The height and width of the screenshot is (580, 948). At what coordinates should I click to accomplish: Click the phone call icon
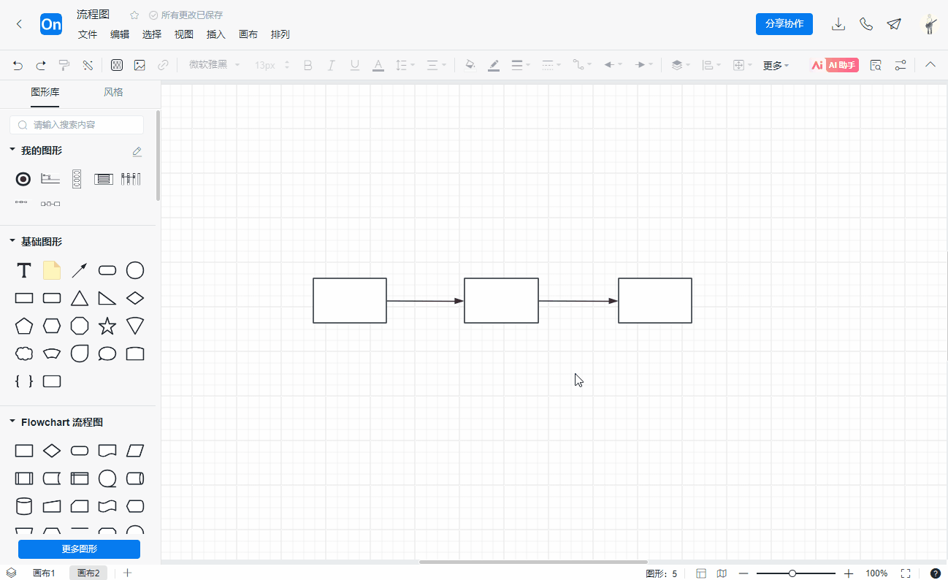(x=866, y=24)
